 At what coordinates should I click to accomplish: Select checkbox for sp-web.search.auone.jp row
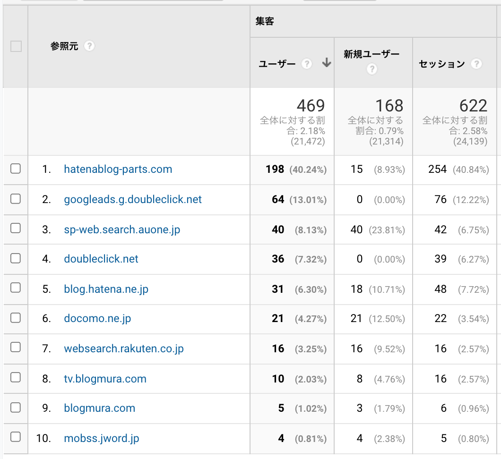tap(15, 228)
